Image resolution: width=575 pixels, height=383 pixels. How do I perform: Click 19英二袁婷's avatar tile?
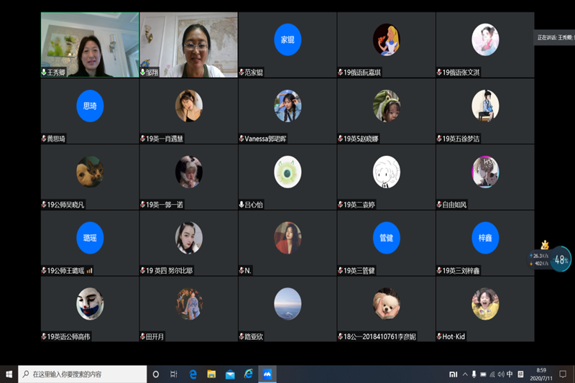coord(386,172)
